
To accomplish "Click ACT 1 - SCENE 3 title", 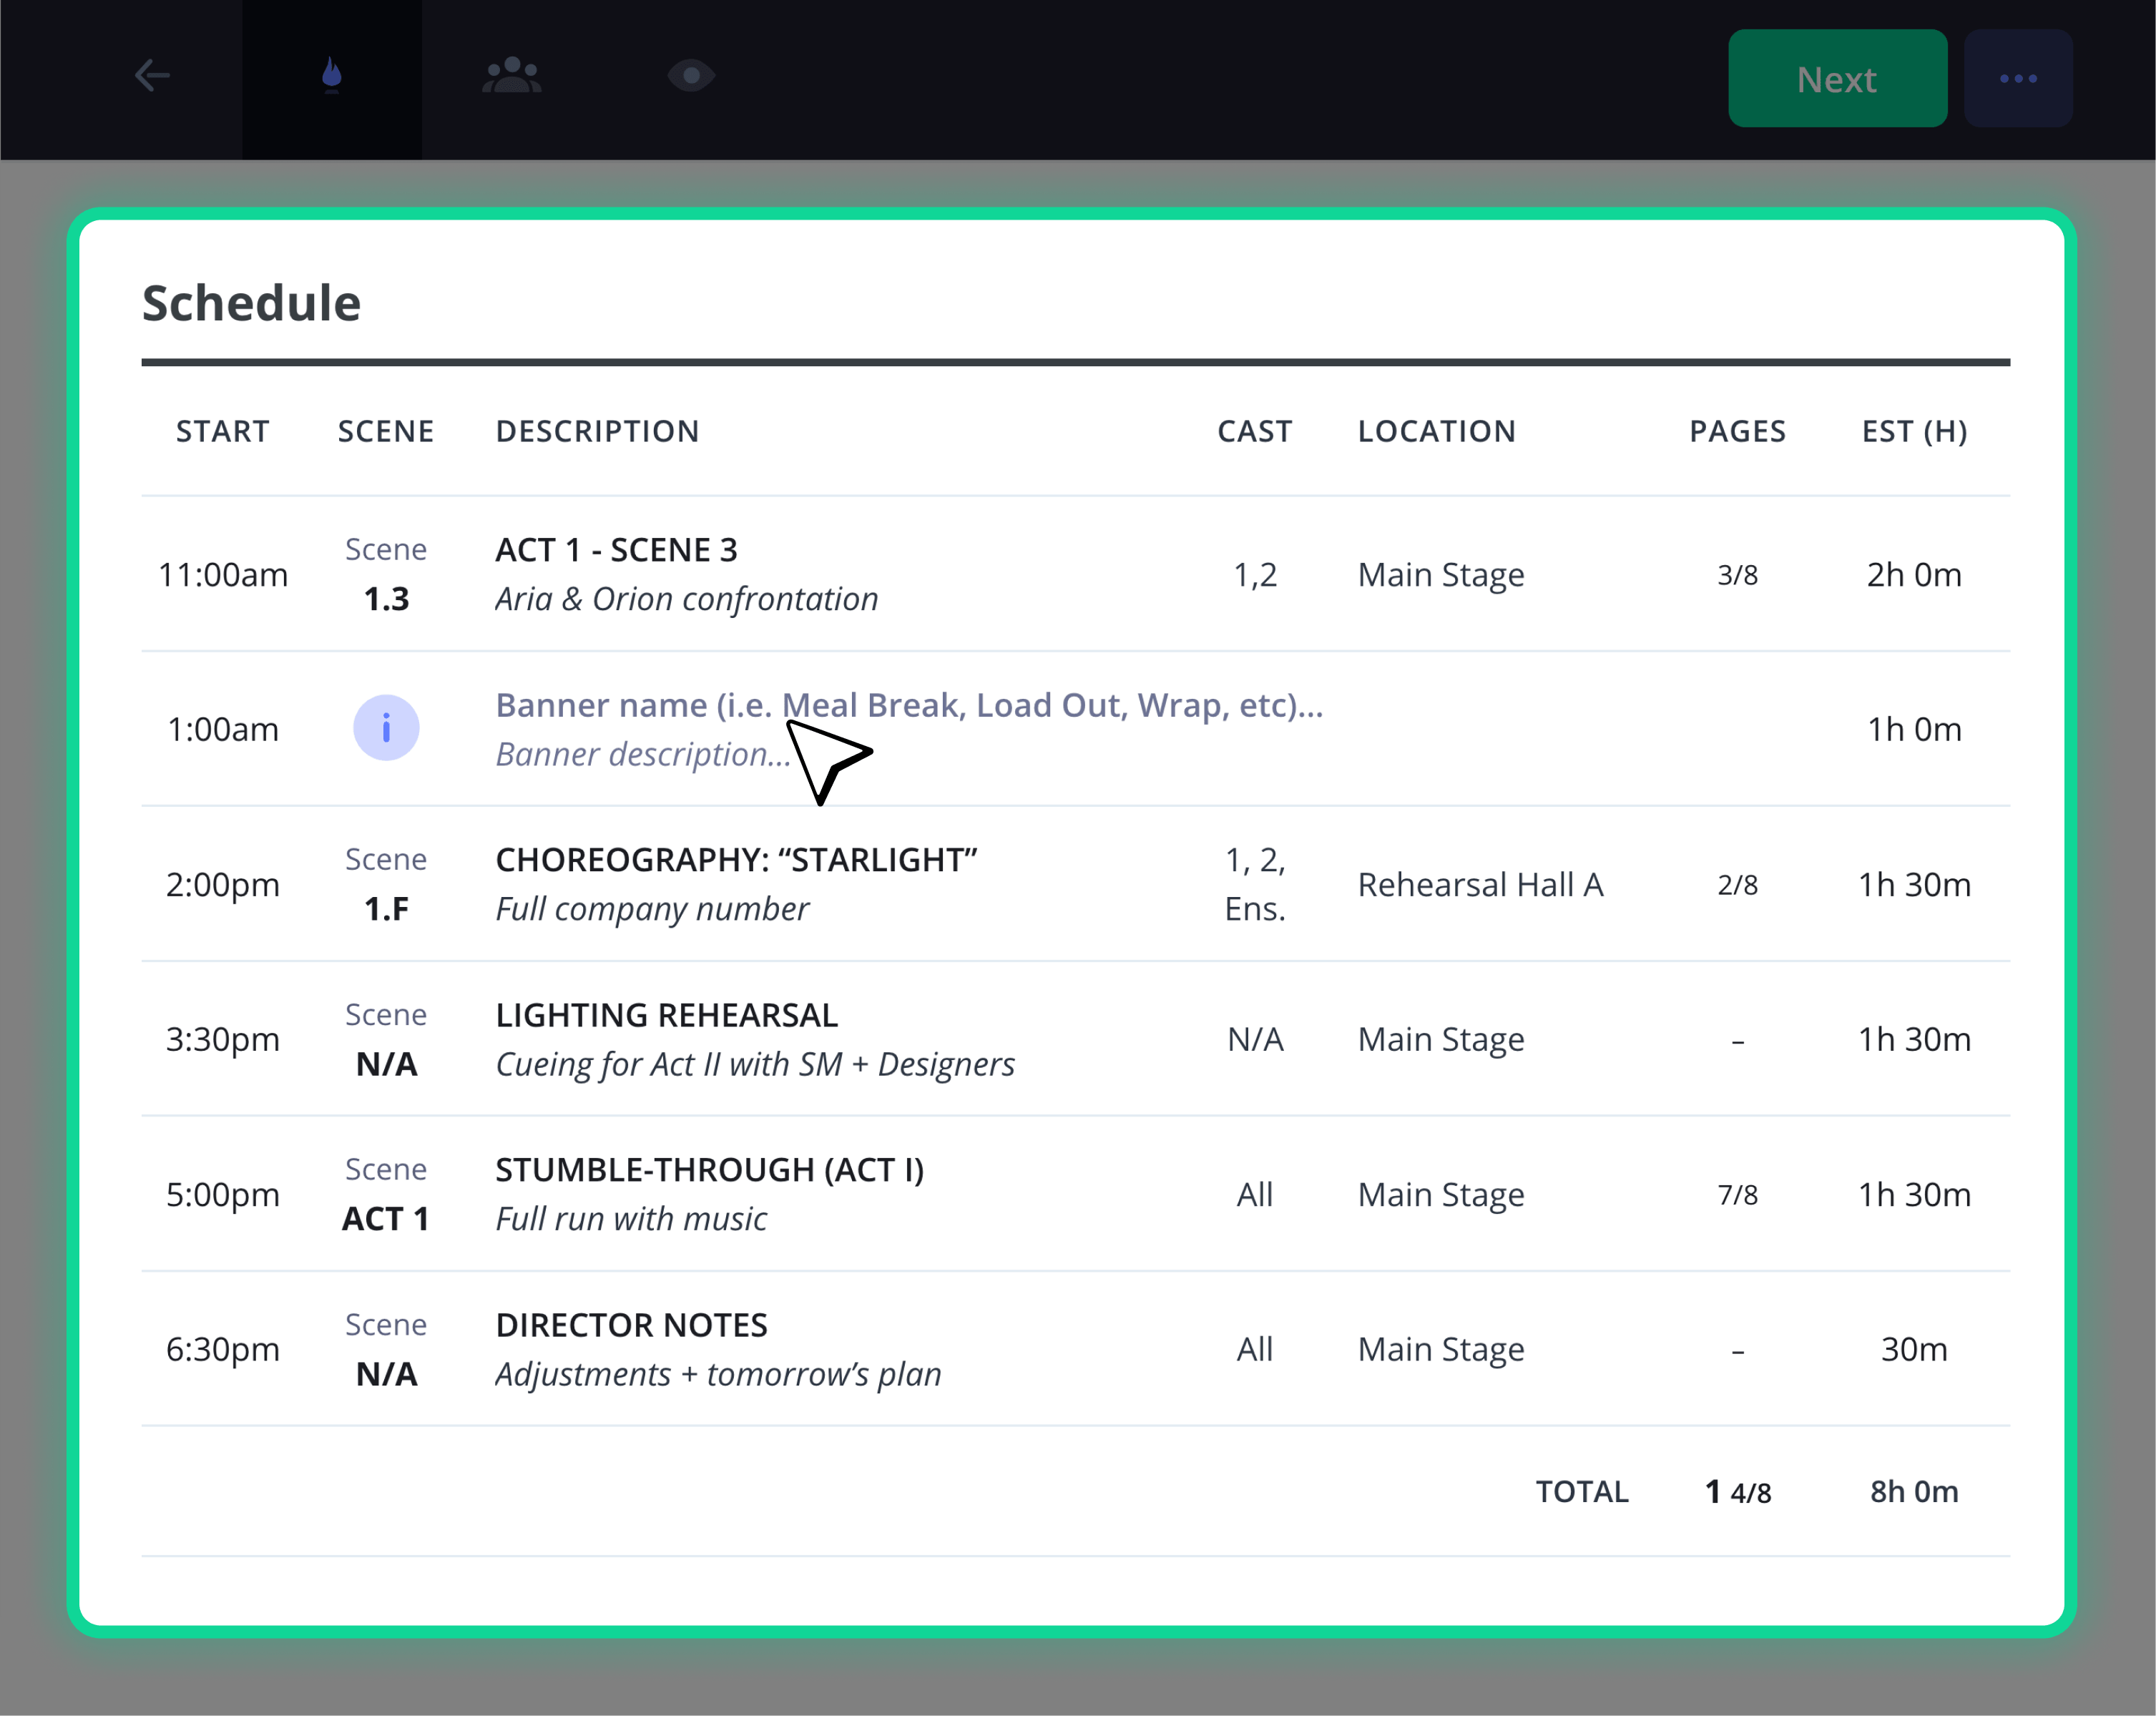I will click(x=616, y=550).
